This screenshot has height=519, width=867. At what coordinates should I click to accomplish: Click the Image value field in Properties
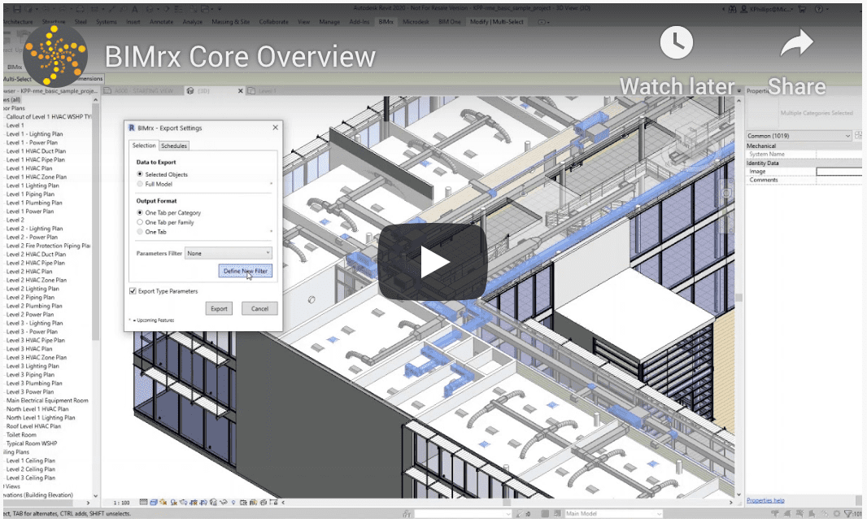click(x=839, y=172)
